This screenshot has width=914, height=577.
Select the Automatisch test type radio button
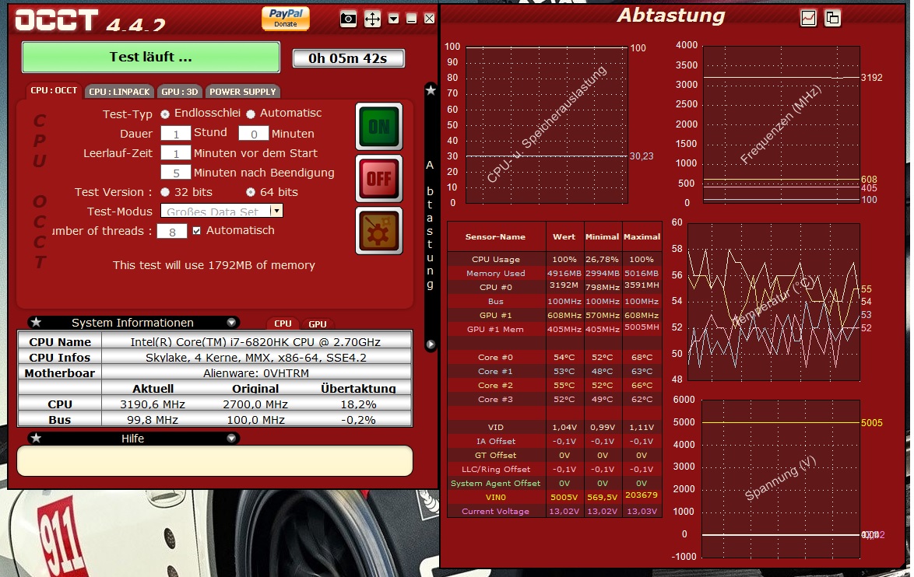click(251, 114)
